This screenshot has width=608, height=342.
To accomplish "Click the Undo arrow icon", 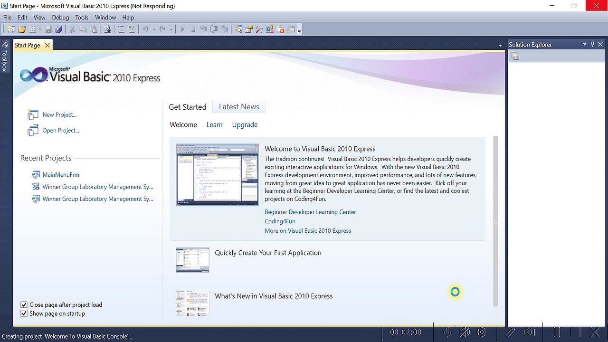I will tap(145, 29).
